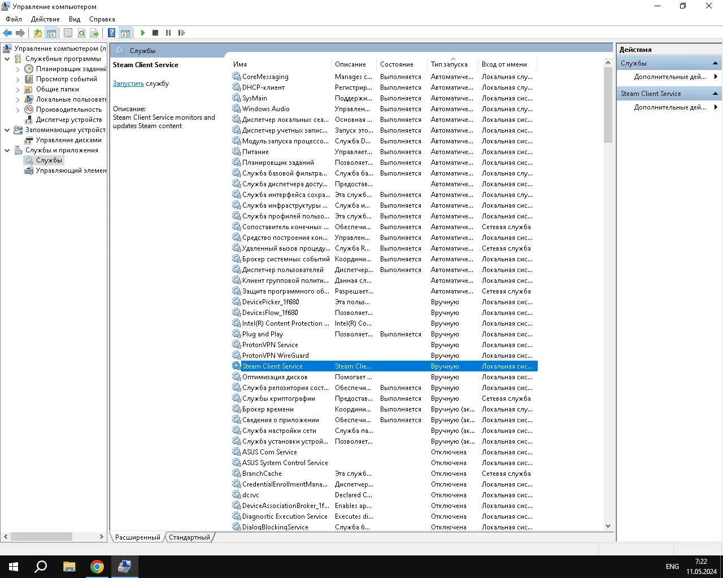
Task: Select the Plug and Play gear icon
Action: pos(237,334)
